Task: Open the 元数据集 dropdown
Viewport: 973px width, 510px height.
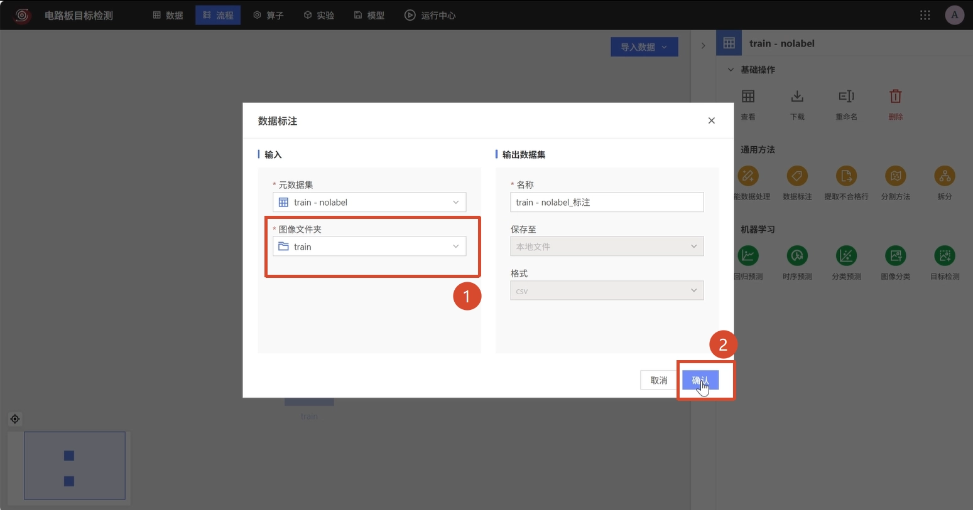Action: [x=369, y=202]
